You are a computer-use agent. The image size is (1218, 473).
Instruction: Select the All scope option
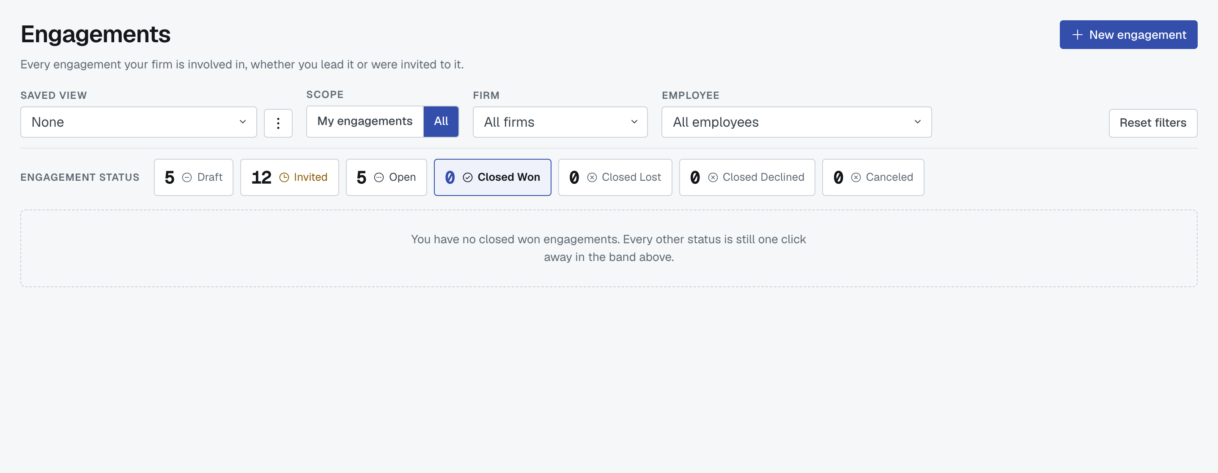pyautogui.click(x=441, y=121)
